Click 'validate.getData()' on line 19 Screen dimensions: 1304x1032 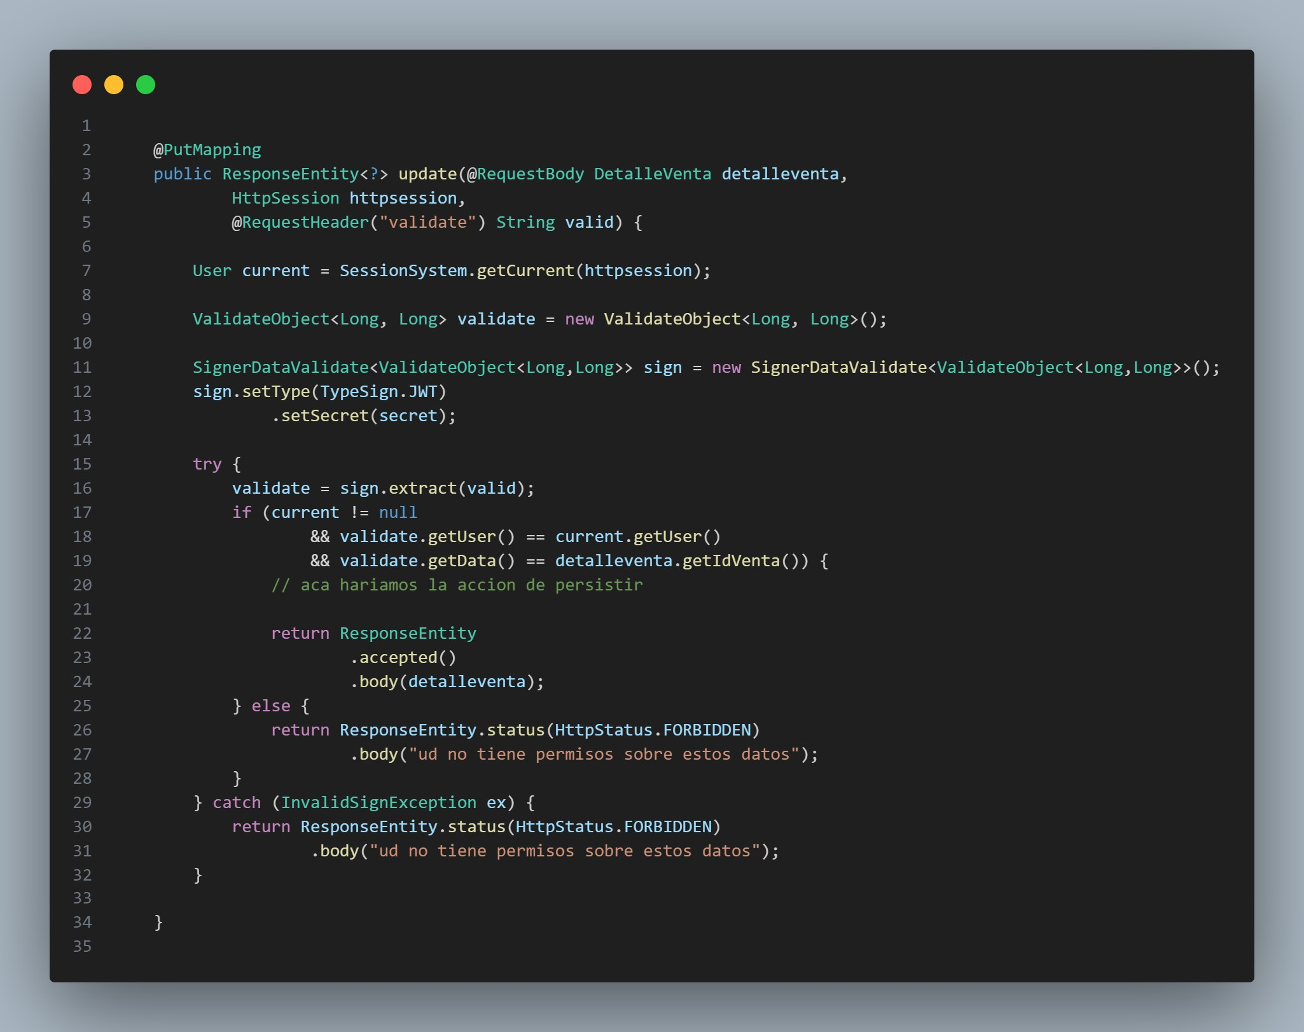point(427,561)
